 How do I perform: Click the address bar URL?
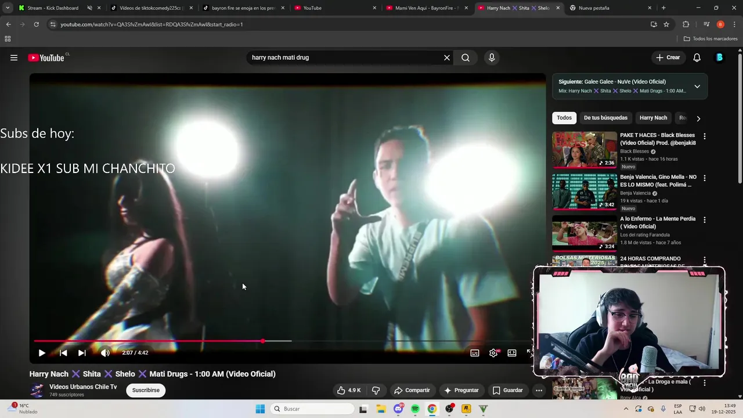(x=152, y=24)
